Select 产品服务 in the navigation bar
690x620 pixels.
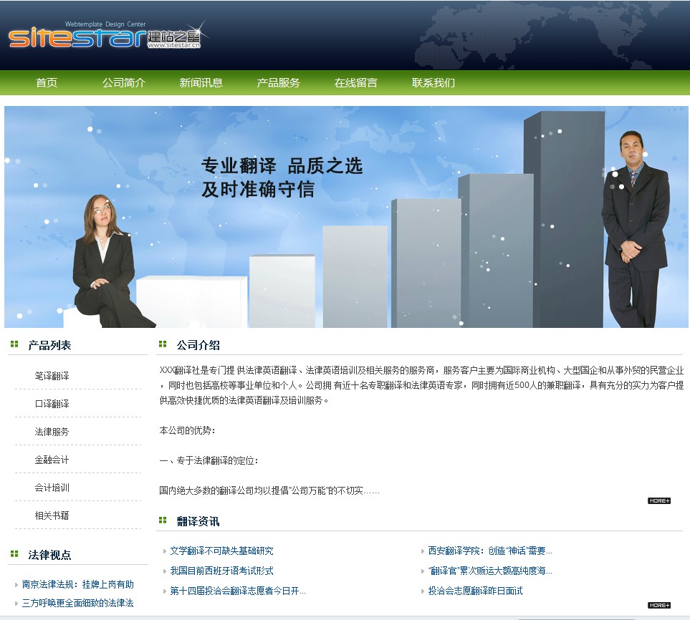click(x=279, y=83)
